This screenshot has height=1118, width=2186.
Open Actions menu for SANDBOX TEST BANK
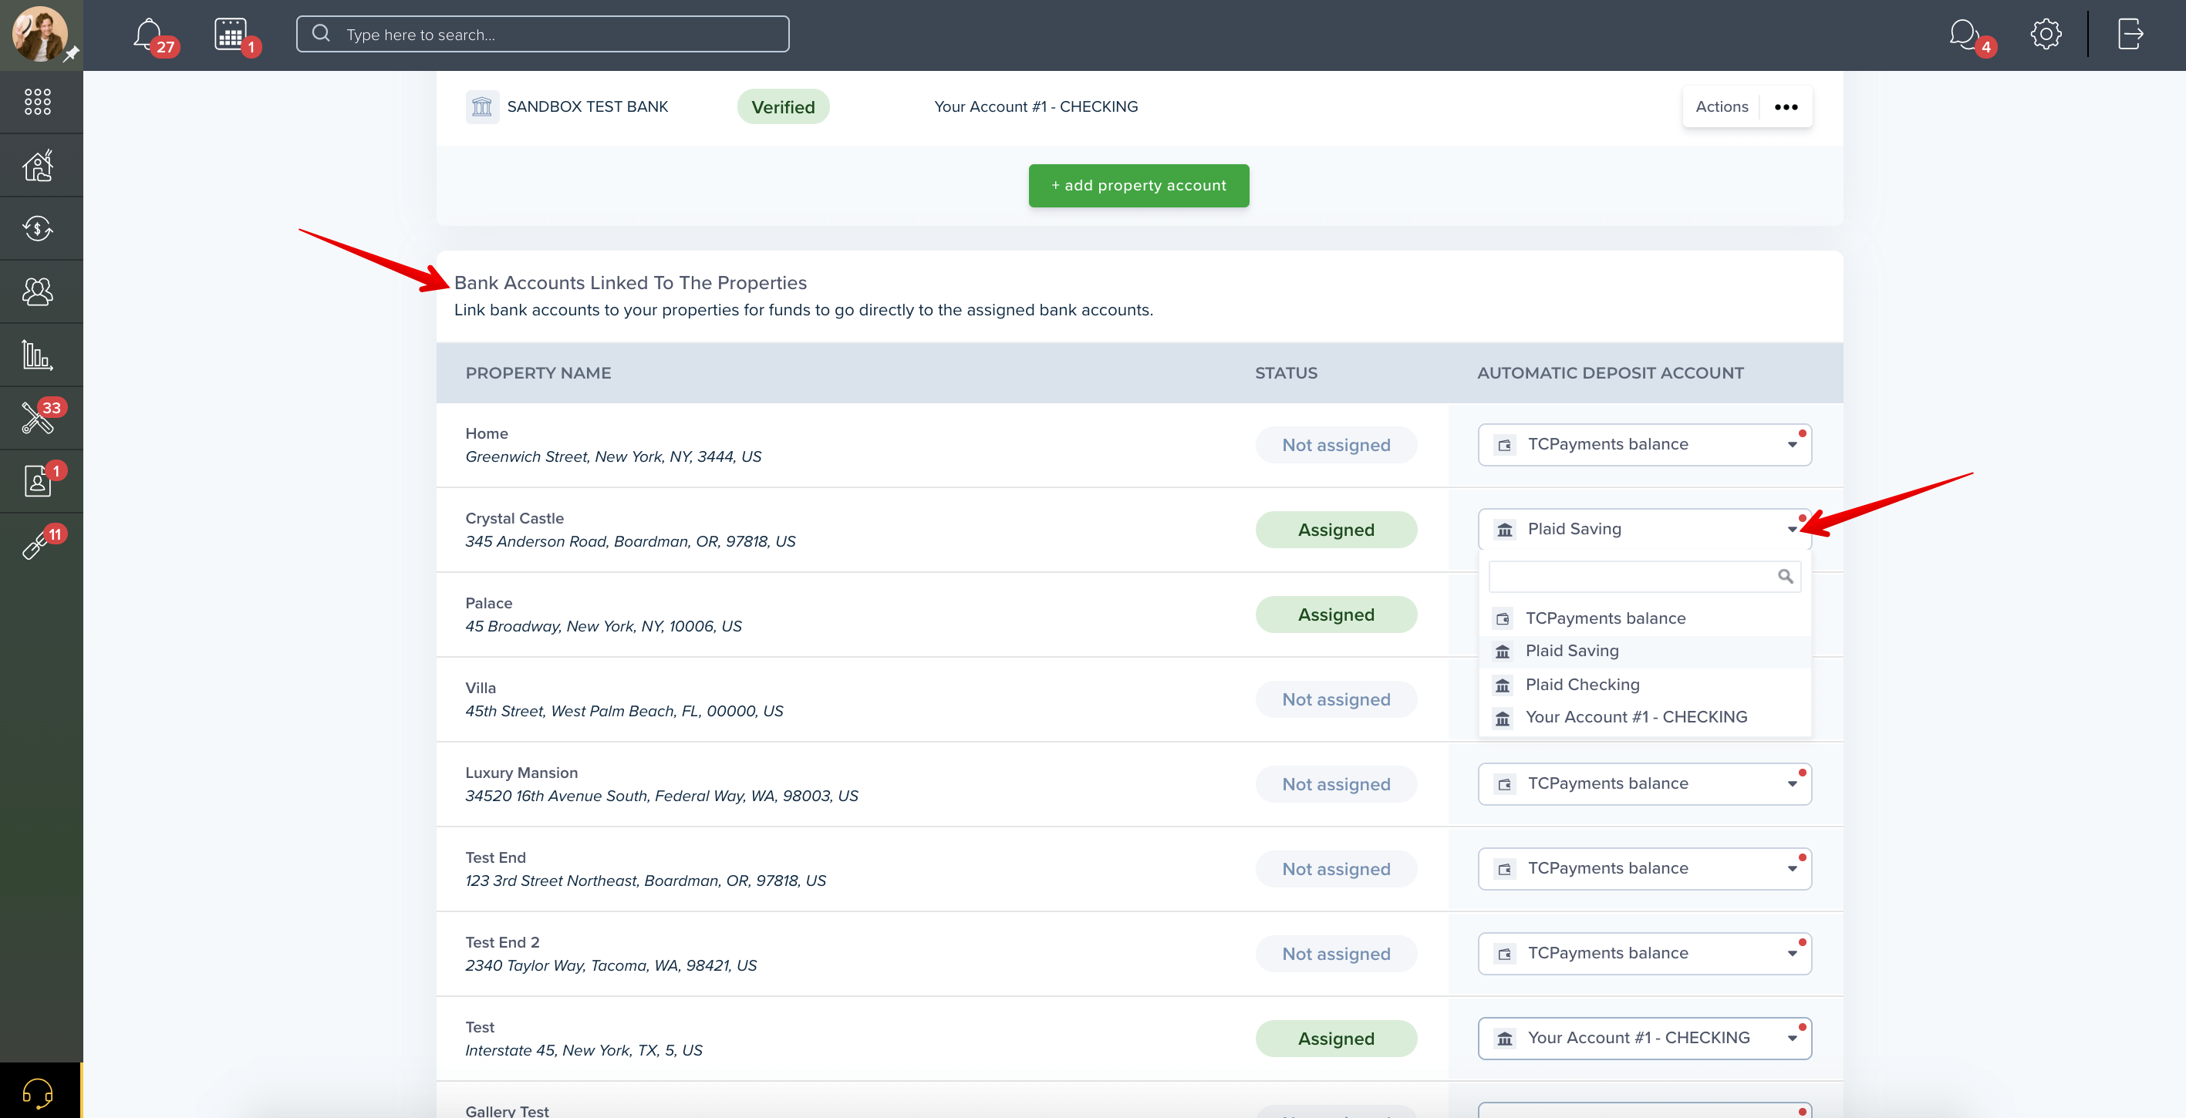point(1722,107)
